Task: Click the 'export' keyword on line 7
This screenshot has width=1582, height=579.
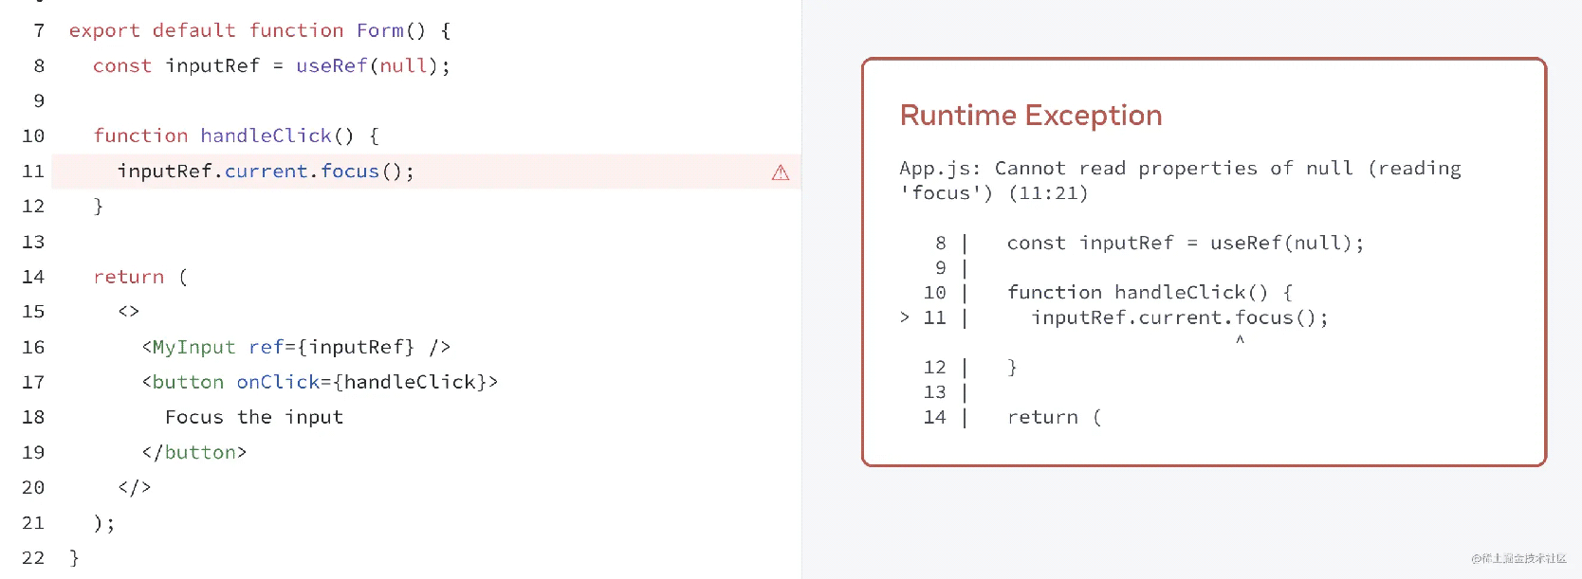Action: pos(104,30)
